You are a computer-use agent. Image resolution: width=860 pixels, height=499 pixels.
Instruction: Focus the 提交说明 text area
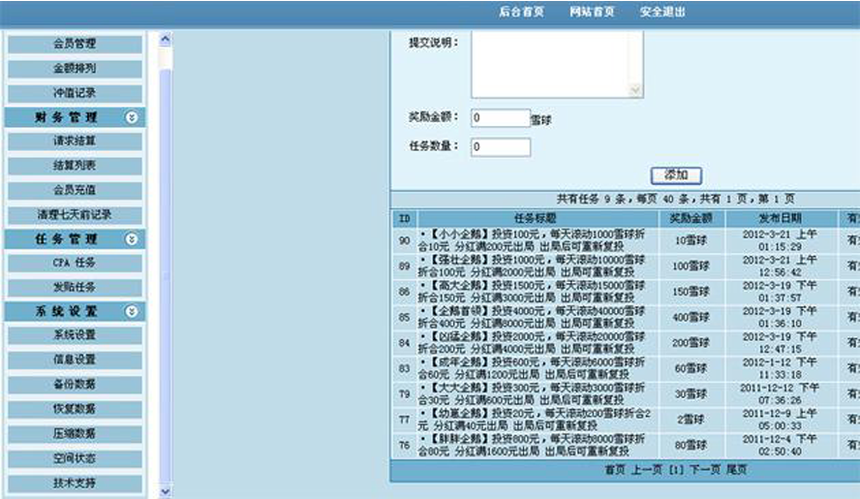click(x=557, y=64)
